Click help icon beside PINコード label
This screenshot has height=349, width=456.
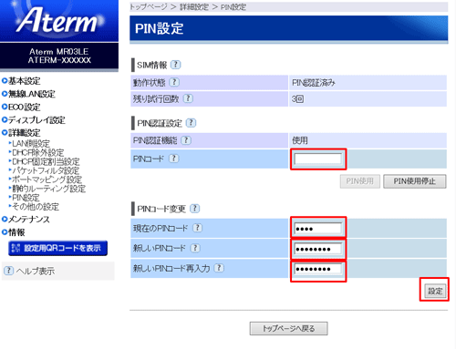[173, 159]
